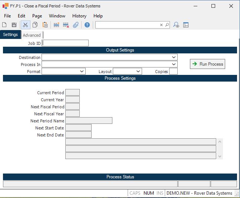Switch to the Advanced tab

32,35
